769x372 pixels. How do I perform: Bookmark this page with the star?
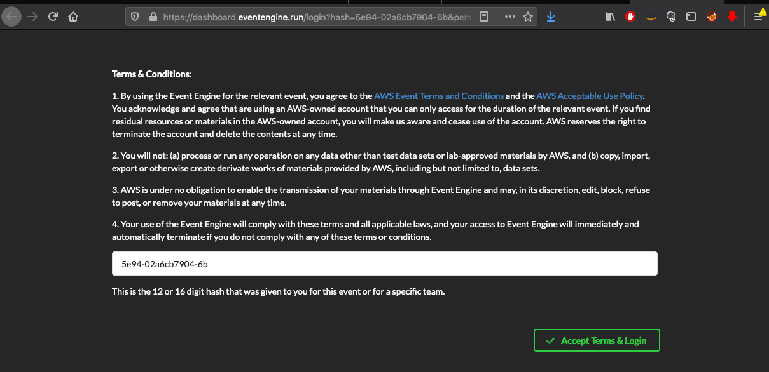[x=527, y=17]
